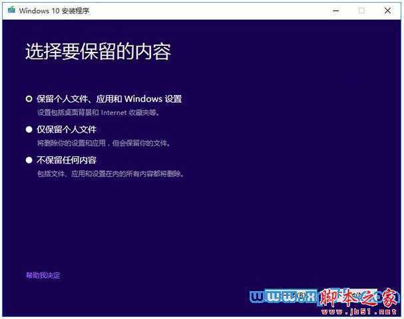Viewport: 404px width, 319px height.
Task: Select 保留个人文件、应用和 Windows 设置 radio button
Action: pos(29,99)
